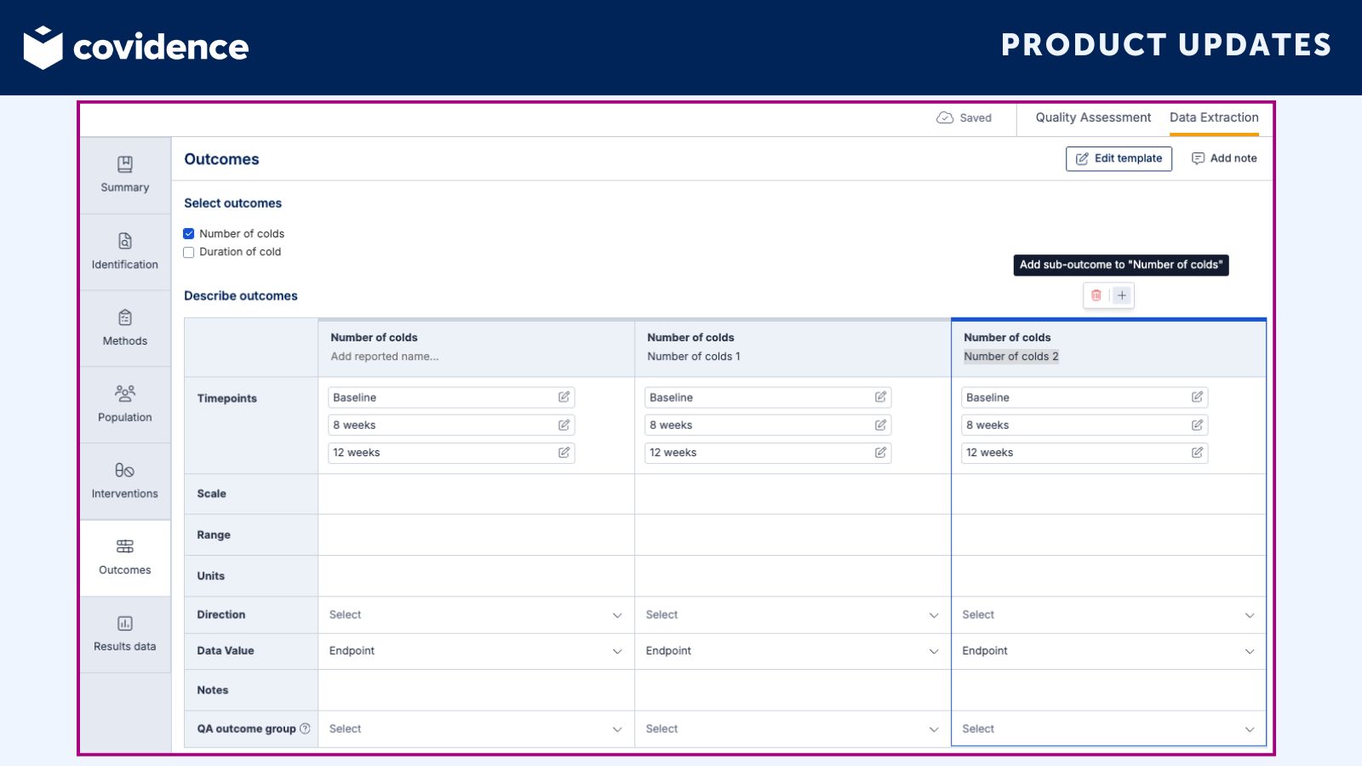Click the Timepoints row label
The width and height of the screenshot is (1362, 766).
tap(226, 398)
